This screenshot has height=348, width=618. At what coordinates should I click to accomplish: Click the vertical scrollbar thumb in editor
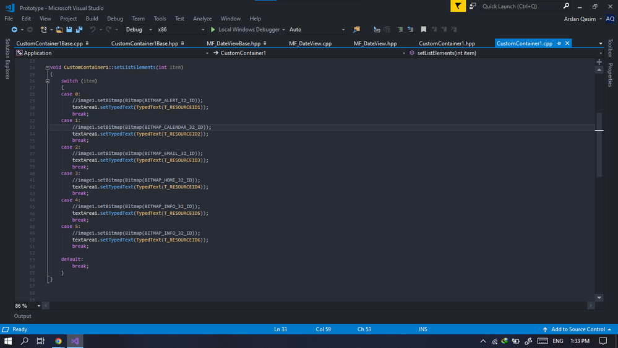pyautogui.click(x=599, y=144)
